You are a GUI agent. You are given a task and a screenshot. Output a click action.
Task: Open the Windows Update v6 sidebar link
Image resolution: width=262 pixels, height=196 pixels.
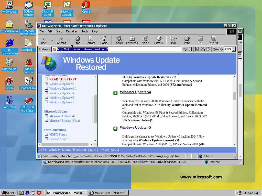(x=62, y=102)
